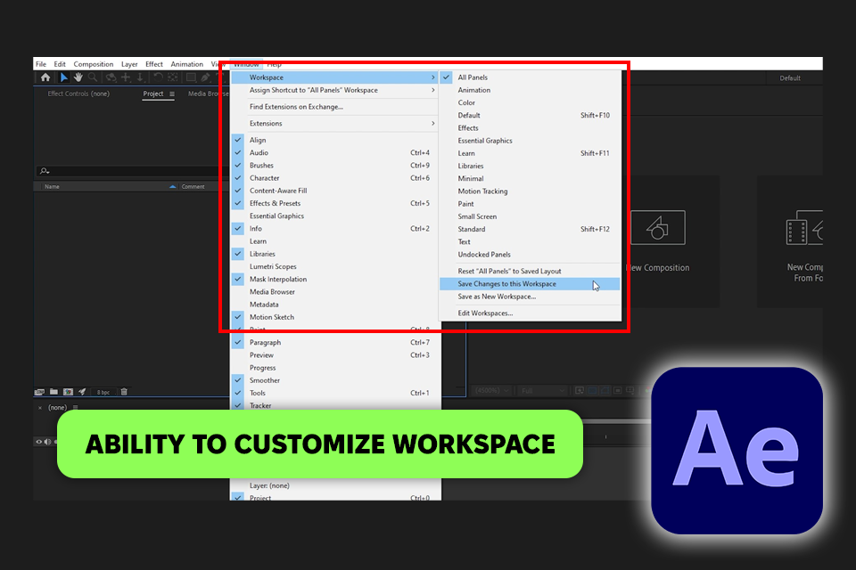The width and height of the screenshot is (856, 570).
Task: Select the Selection arrow tool
Action: [63, 77]
